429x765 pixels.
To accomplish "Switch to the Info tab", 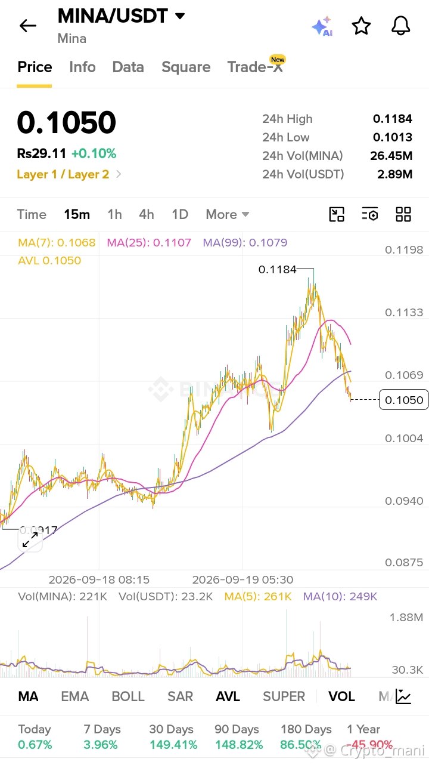I will click(x=82, y=67).
